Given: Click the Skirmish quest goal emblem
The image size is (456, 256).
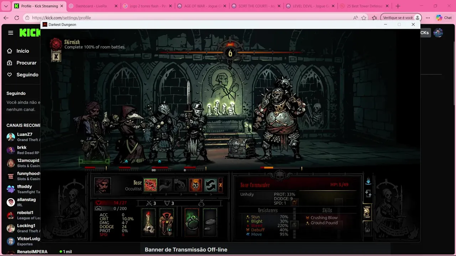Looking at the screenshot, I should coord(56,44).
